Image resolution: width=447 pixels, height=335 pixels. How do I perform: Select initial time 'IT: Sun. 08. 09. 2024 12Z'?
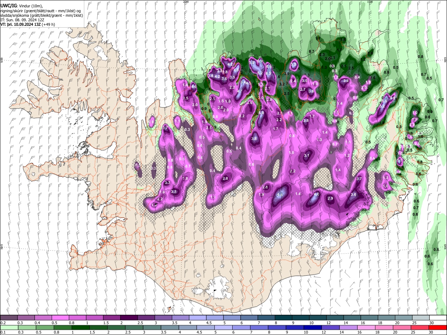click(22, 20)
